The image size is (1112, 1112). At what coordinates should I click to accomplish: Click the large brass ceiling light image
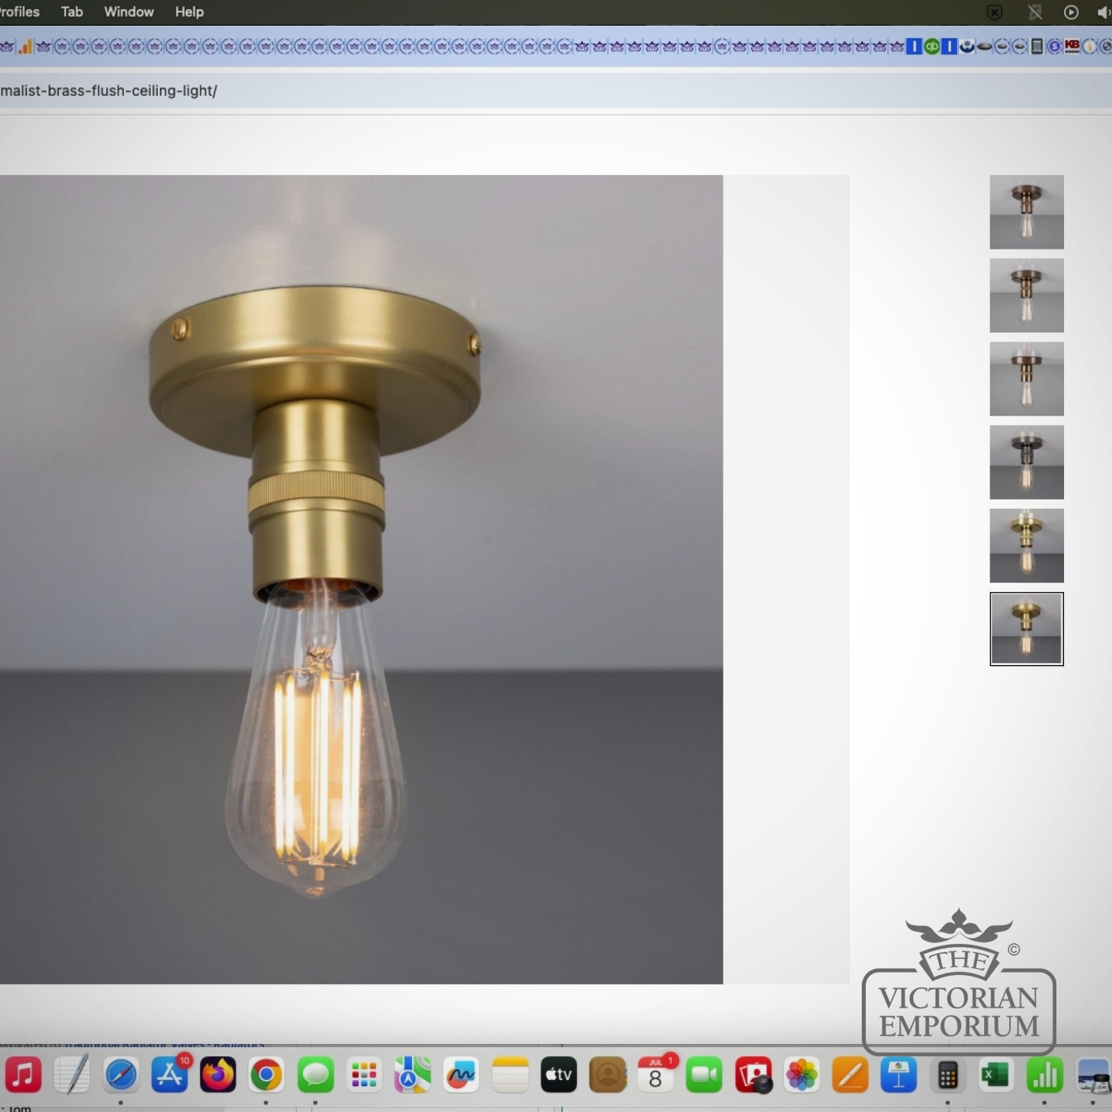click(361, 579)
